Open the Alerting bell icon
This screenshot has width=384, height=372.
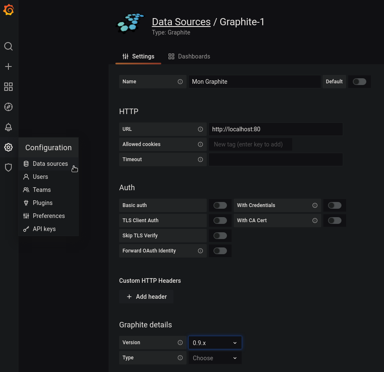coord(8,127)
